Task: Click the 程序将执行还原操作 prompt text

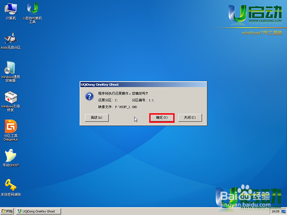Action: click(x=123, y=94)
